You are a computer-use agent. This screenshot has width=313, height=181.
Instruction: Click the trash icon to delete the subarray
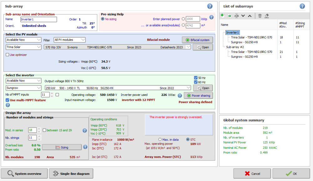coord(260,16)
